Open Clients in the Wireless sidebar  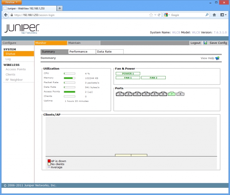(x=10, y=74)
